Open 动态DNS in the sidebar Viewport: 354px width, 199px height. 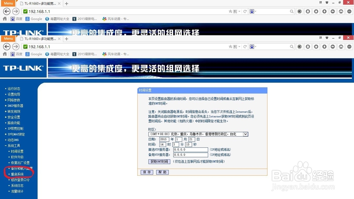coord(13,140)
